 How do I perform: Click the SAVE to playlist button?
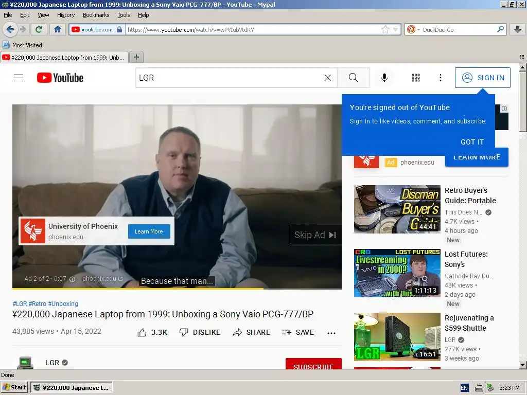point(298,332)
